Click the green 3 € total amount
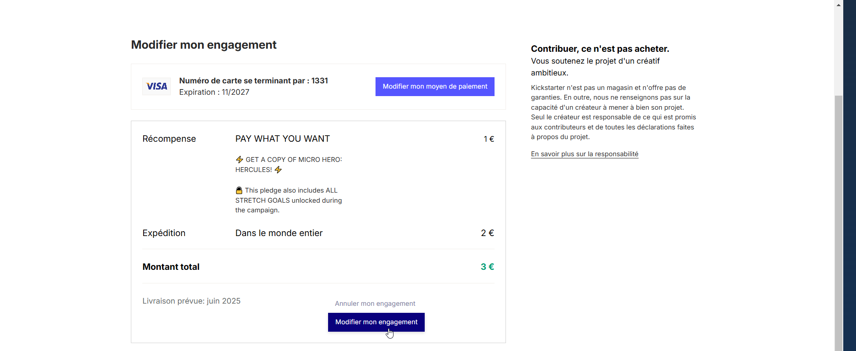 point(487,267)
